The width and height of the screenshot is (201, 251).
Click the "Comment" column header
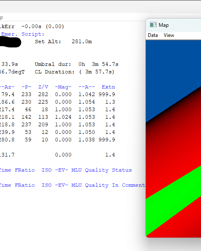pyautogui.click(x=134, y=185)
